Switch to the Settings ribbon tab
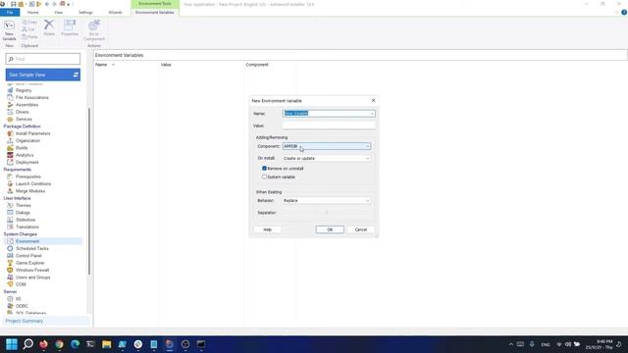Image resolution: width=628 pixels, height=353 pixels. pyautogui.click(x=85, y=13)
